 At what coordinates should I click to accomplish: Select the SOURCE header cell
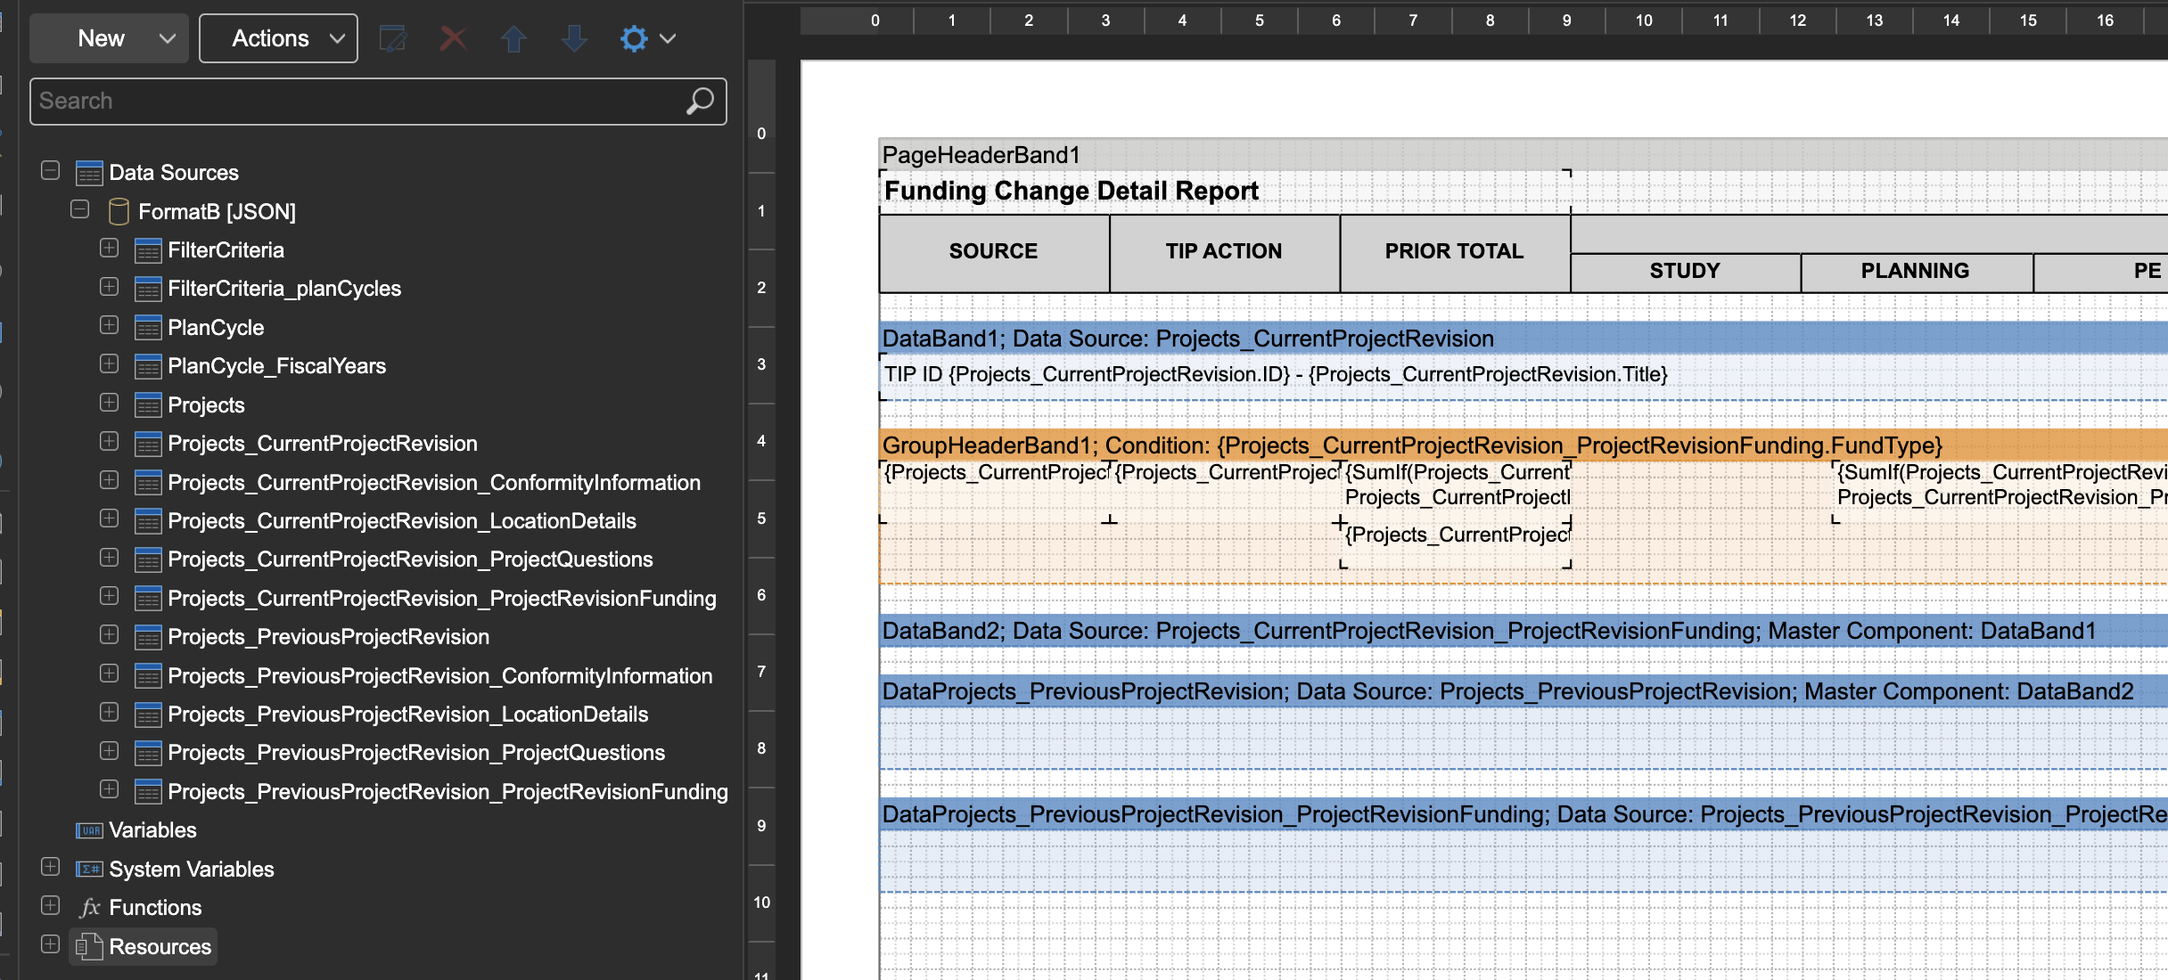(994, 252)
